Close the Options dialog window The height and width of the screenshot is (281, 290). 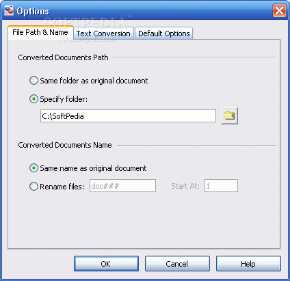pyautogui.click(x=279, y=10)
